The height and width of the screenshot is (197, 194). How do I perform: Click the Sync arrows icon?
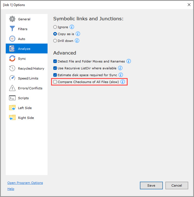coord(12,59)
